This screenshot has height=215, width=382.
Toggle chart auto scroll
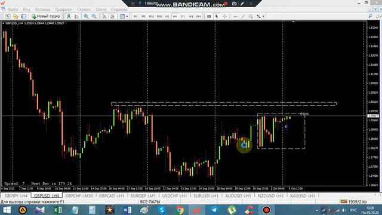[x=104, y=16]
